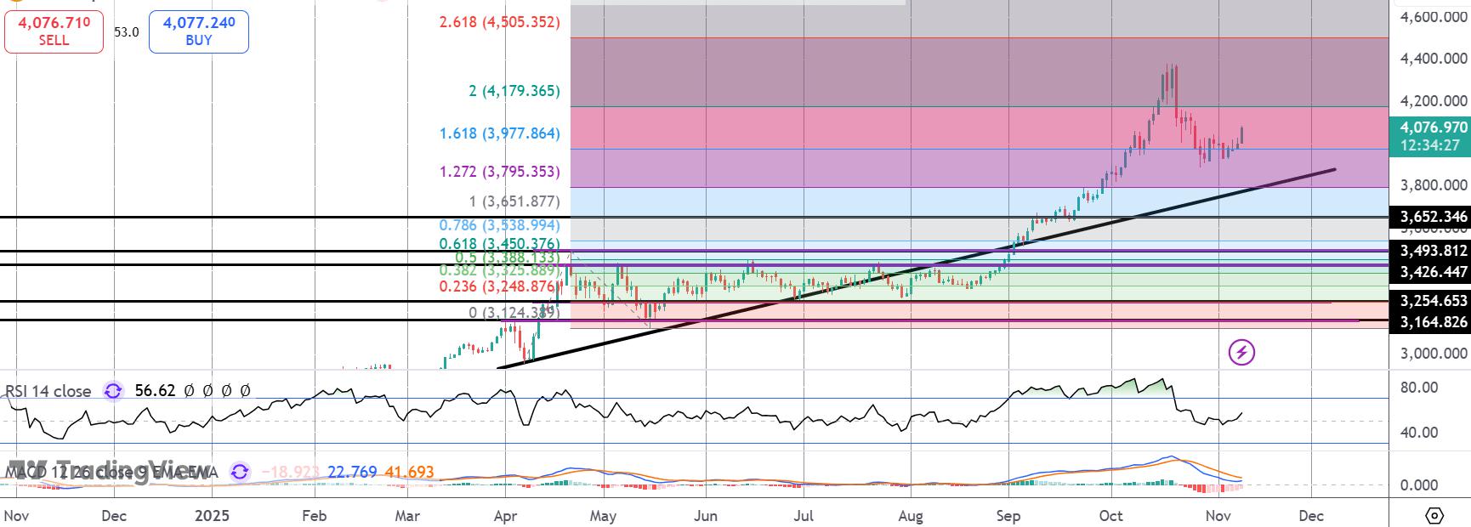Image resolution: width=1471 pixels, height=527 pixels.
Task: Select the 3,493.812 price level label
Action: (1429, 251)
